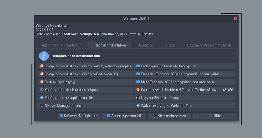Click the Welcome v3.61-1 title bar

[136, 19]
